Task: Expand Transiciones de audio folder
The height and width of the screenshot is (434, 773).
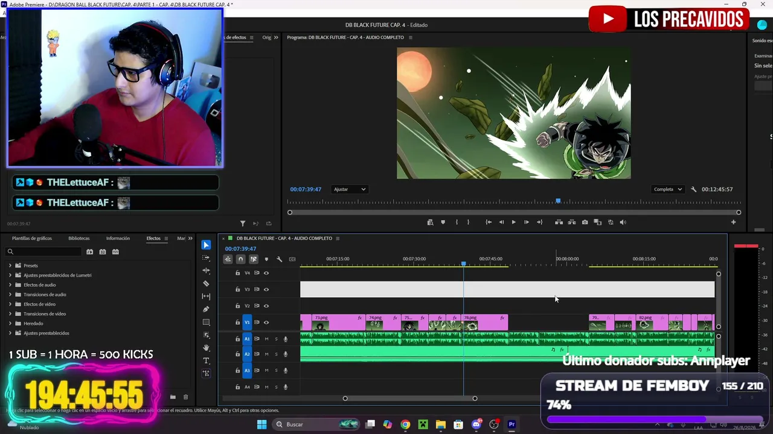Action: [10, 295]
